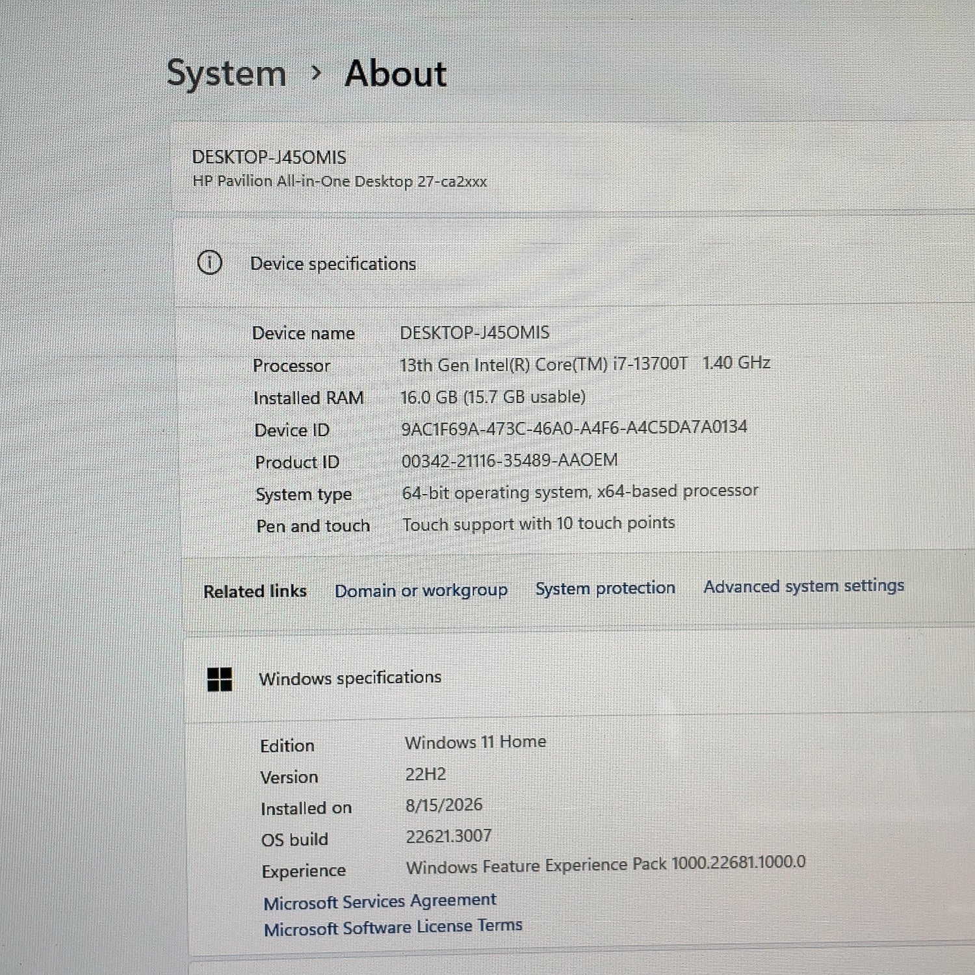Click the 22H2 version value
The image size is (975, 975).
tap(426, 774)
